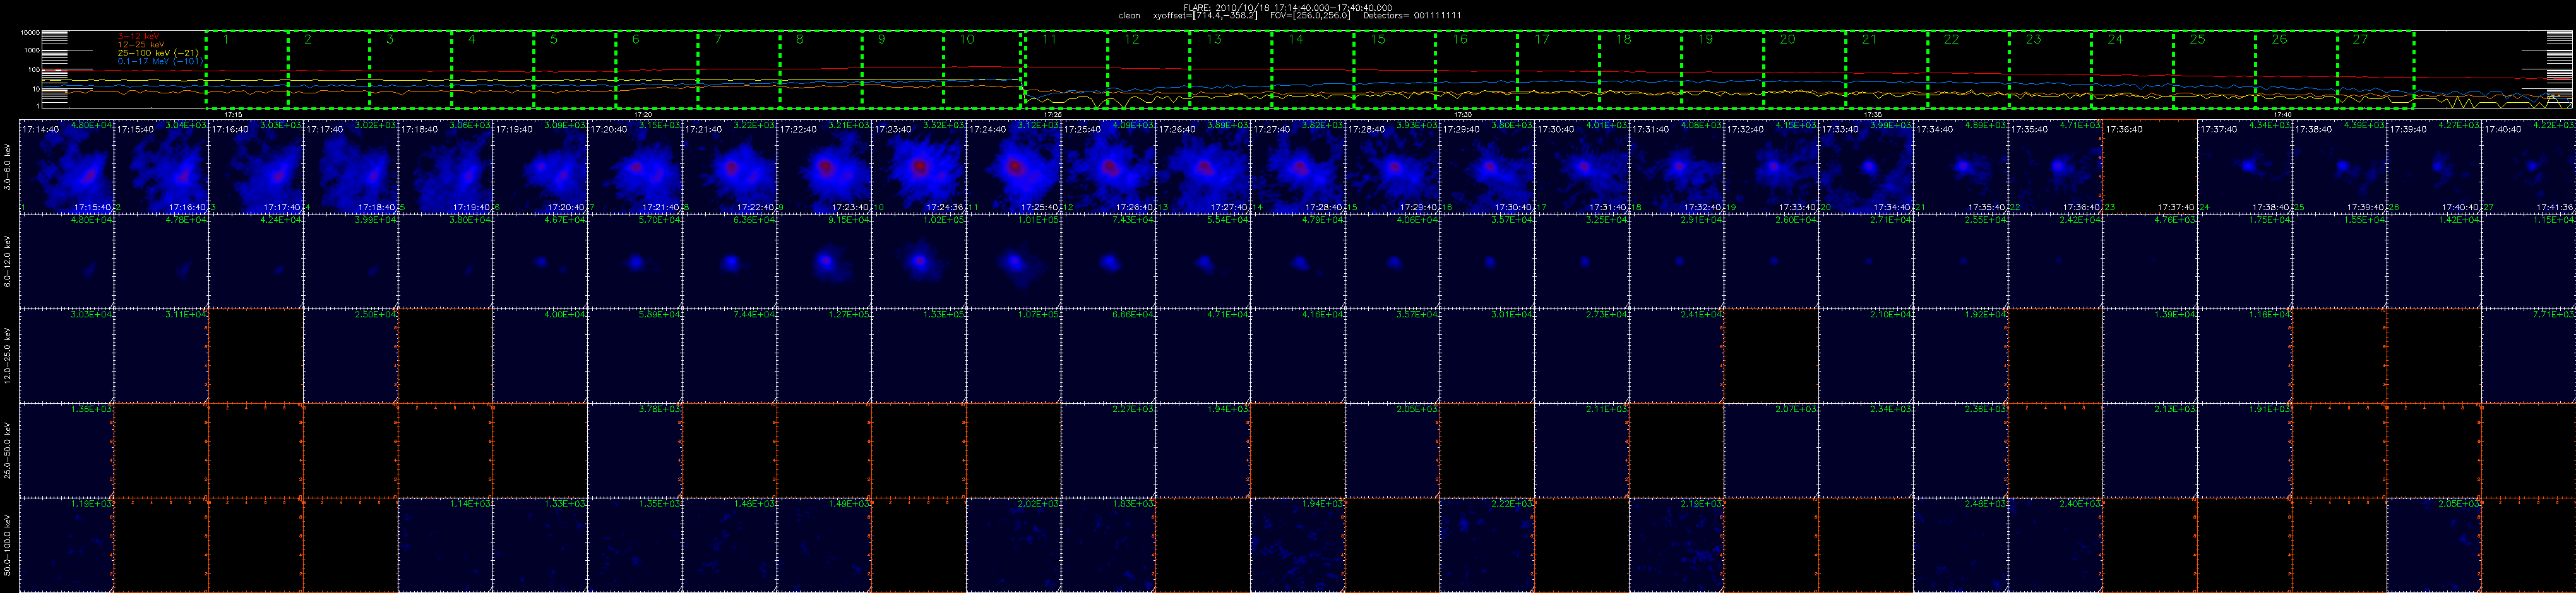2576x593 pixels.
Task: Click the FLARE 2010/10/18 title text
Action: [1287, 7]
